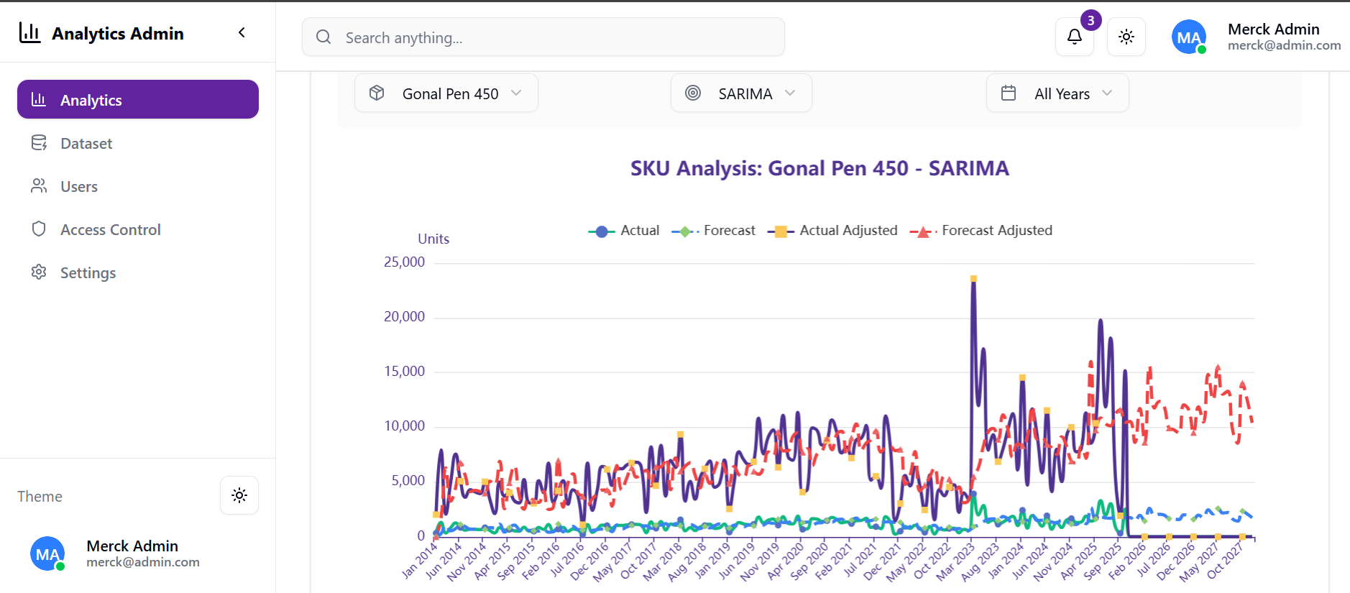The width and height of the screenshot is (1350, 593).
Task: Click the magnifying glass search icon
Action: (323, 37)
